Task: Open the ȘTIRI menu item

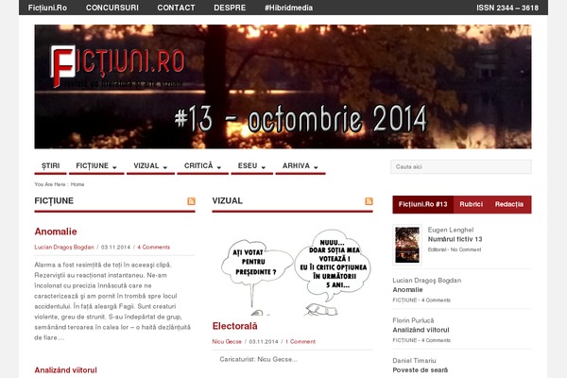Action: [51, 166]
